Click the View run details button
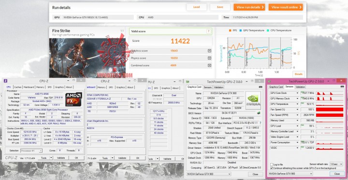This screenshot has width=348, height=180. (x=249, y=7)
